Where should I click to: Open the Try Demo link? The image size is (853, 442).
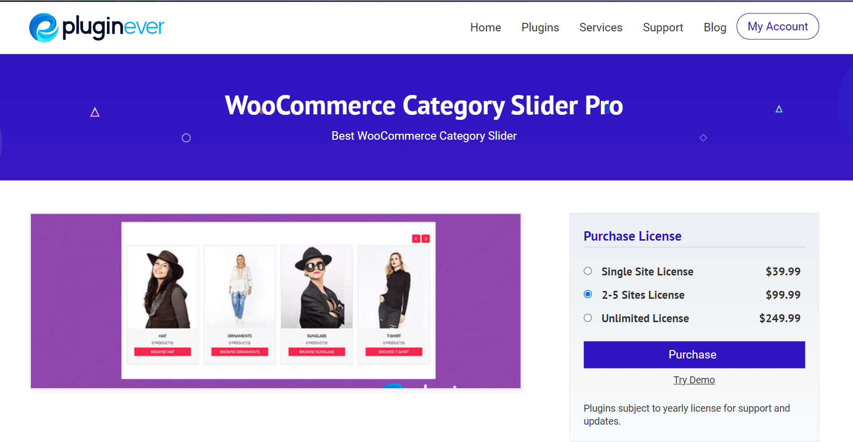point(694,380)
